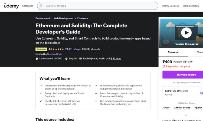Open instructor Stephen Grider's profile
Screen dimensions: 203x121
[55, 54]
